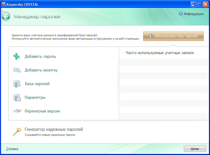Click the magic wand generator icon
The width and height of the screenshot is (210, 155).
click(x=17, y=132)
